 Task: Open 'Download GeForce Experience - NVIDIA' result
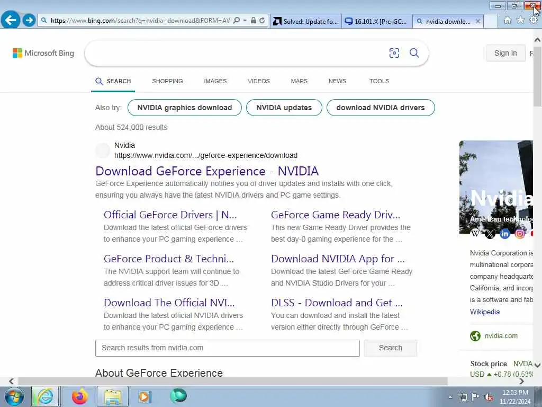tap(207, 171)
